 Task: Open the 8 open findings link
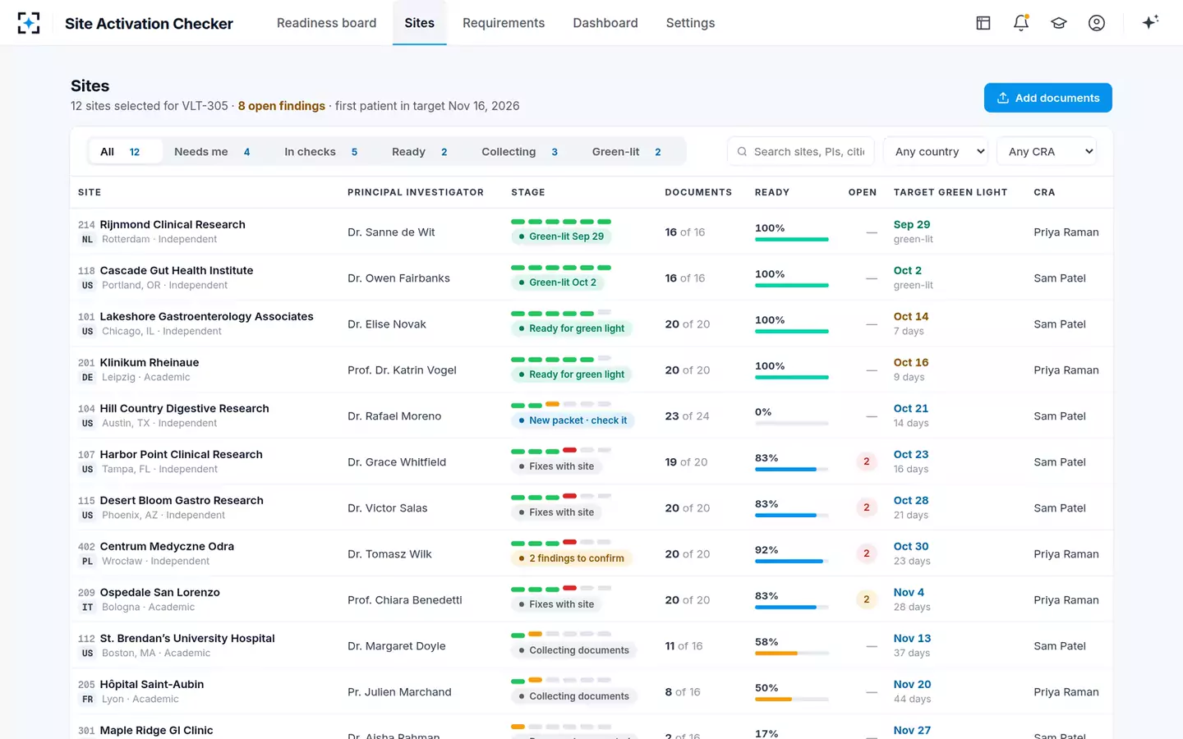tap(282, 106)
